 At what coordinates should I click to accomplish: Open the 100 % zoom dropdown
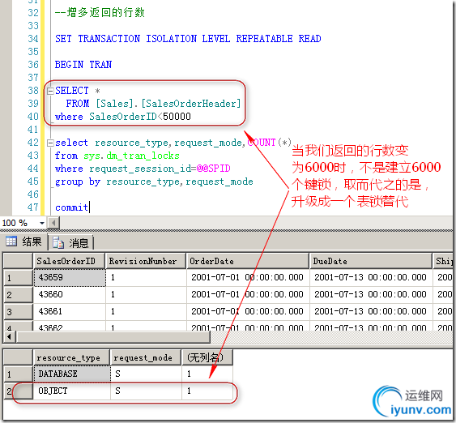[42, 223]
